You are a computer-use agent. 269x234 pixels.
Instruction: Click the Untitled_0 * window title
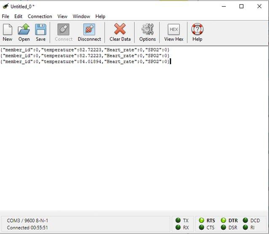pos(22,6)
